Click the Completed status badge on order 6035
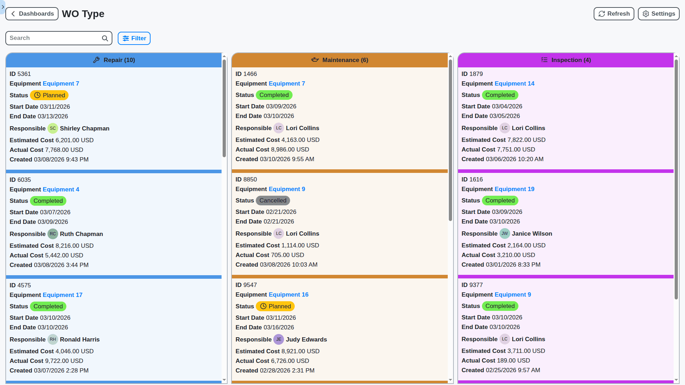 pos(48,201)
